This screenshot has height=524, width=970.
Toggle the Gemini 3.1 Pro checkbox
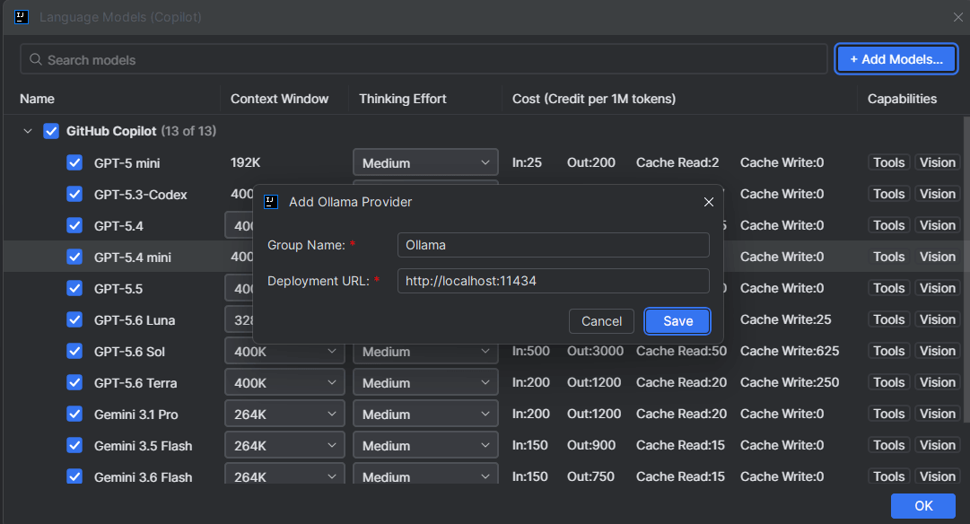coord(74,414)
